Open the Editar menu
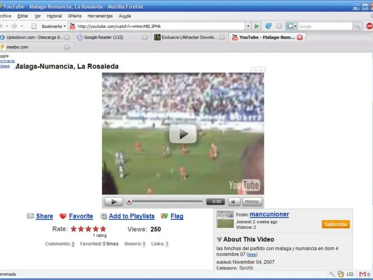 click(x=23, y=16)
